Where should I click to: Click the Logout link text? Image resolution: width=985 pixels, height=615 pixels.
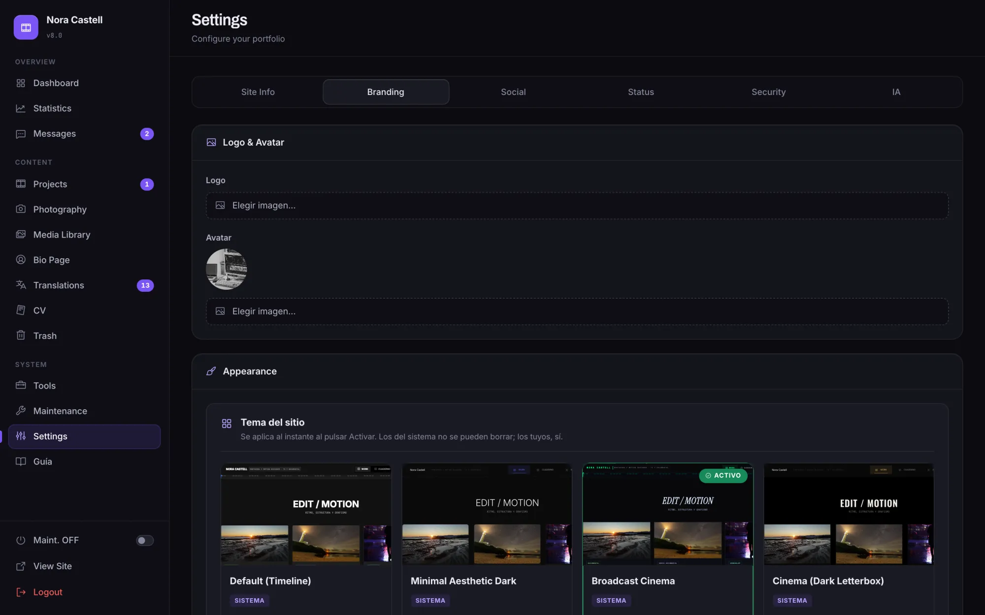tap(48, 592)
